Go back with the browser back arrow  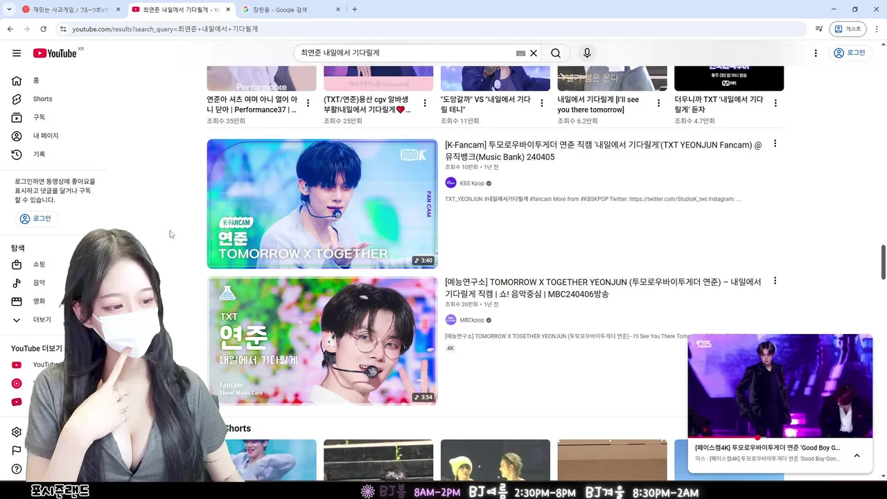(10, 29)
